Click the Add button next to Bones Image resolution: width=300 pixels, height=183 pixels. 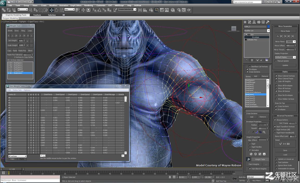(255, 76)
